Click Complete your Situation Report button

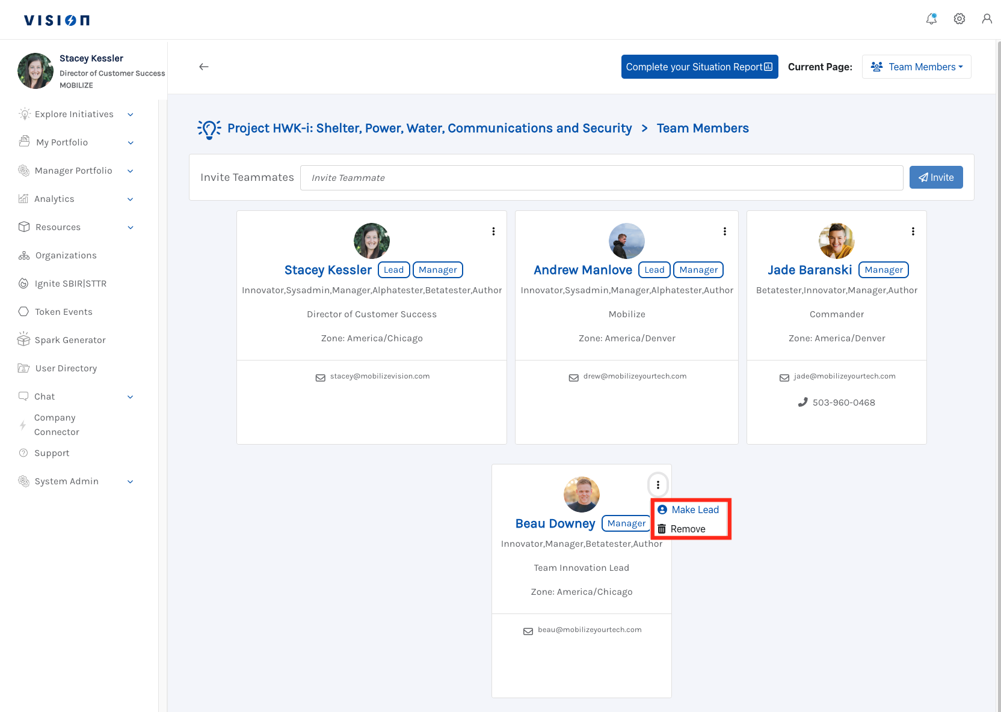click(x=699, y=67)
